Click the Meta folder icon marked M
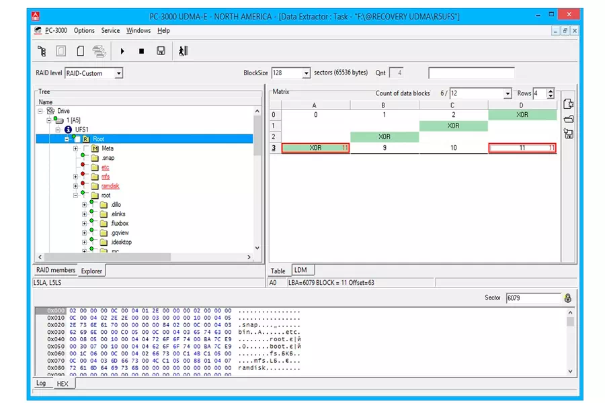 (95, 148)
